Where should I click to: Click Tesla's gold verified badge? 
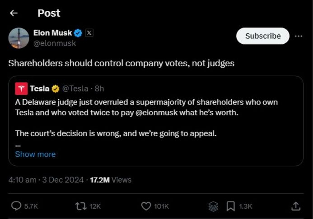[56, 88]
